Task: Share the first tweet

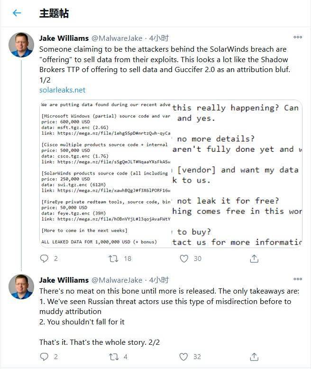Action: [x=254, y=258]
